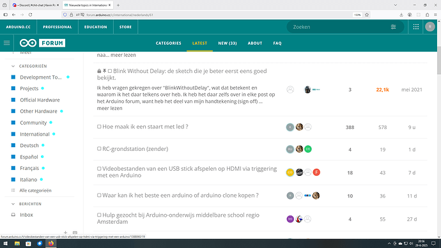Image resolution: width=441 pixels, height=248 pixels.
Task: Open the Official Hardware category
Action: [x=40, y=100]
